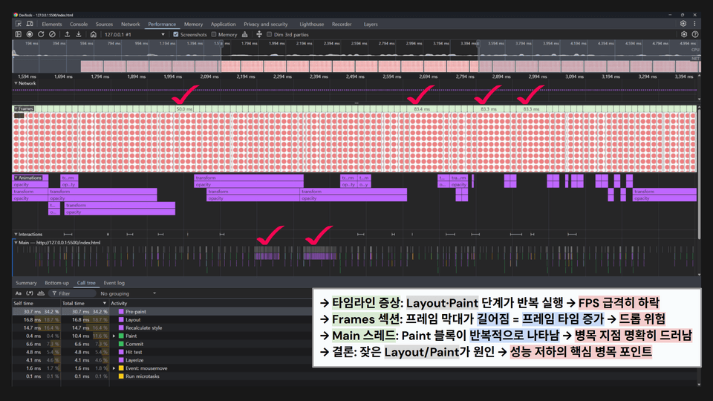The image size is (713, 401).
Task: Open the shortcuts and navigation icon
Action: pos(259,34)
